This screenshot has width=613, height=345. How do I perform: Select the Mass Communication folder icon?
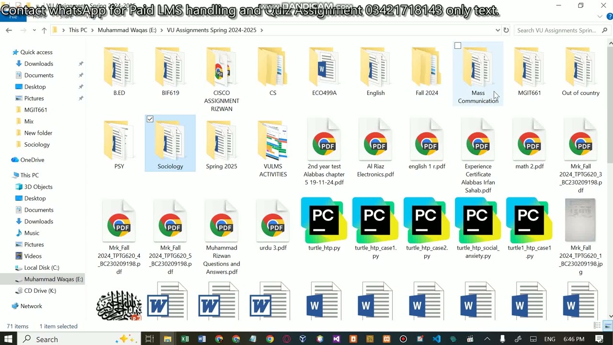tap(478, 67)
